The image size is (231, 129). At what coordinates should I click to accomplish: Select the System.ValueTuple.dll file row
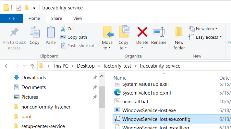pyautogui.click(x=172, y=84)
